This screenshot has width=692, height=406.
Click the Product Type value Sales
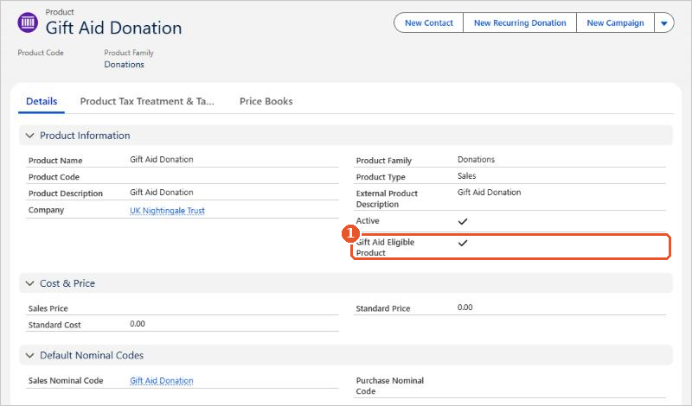point(466,176)
